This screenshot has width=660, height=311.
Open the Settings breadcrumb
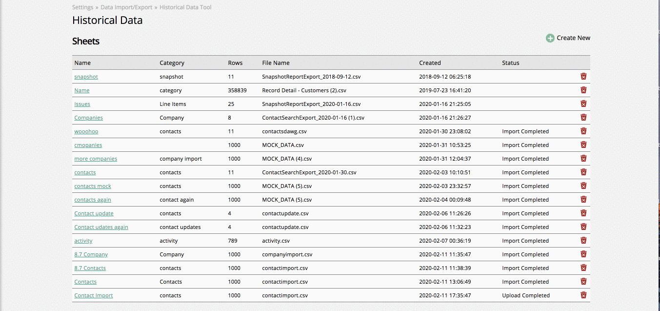82,7
